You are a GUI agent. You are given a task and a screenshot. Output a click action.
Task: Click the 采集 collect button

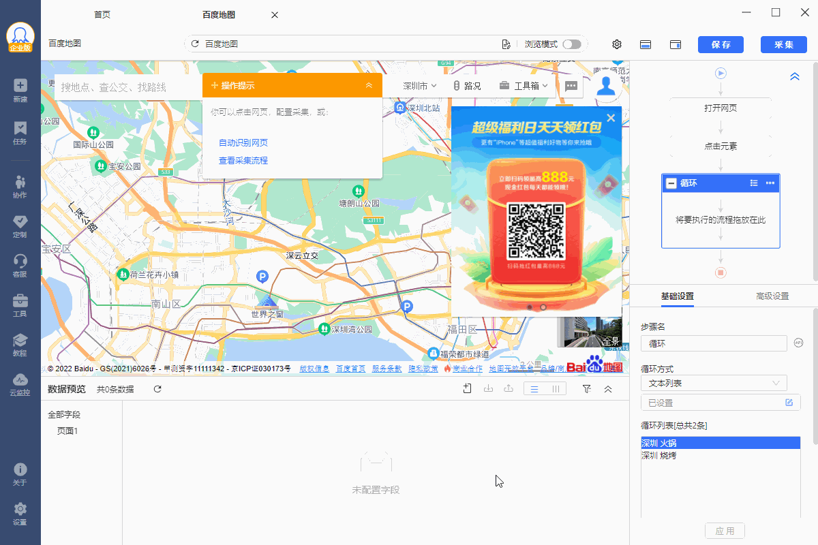tap(784, 44)
